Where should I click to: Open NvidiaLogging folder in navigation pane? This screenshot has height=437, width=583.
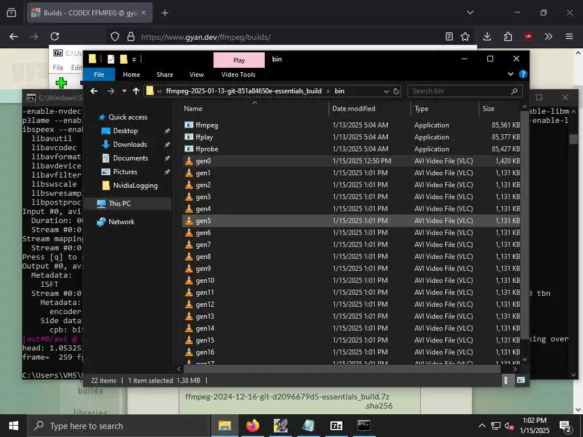(135, 185)
